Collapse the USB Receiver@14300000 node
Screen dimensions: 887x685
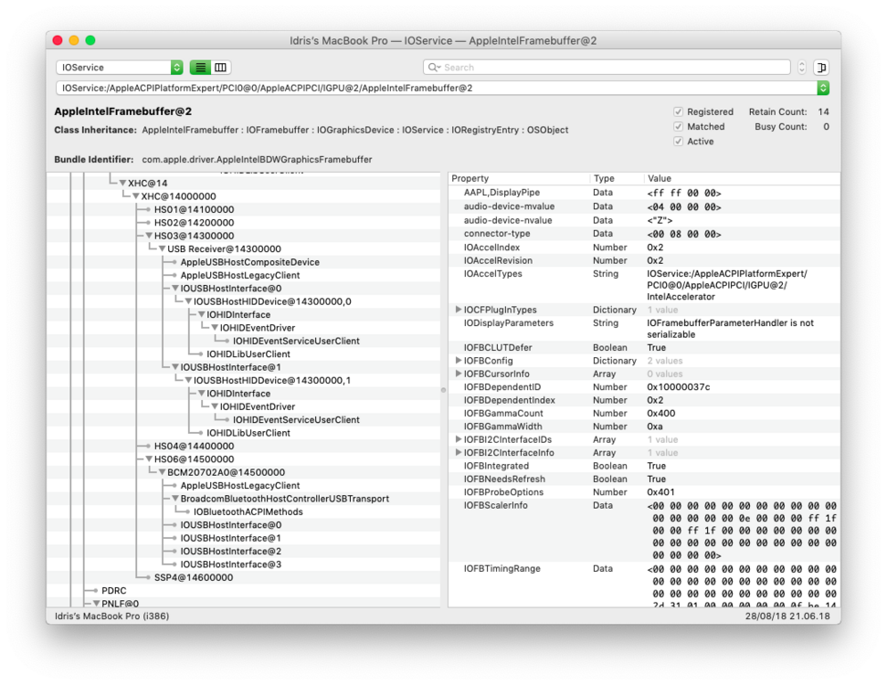point(162,249)
